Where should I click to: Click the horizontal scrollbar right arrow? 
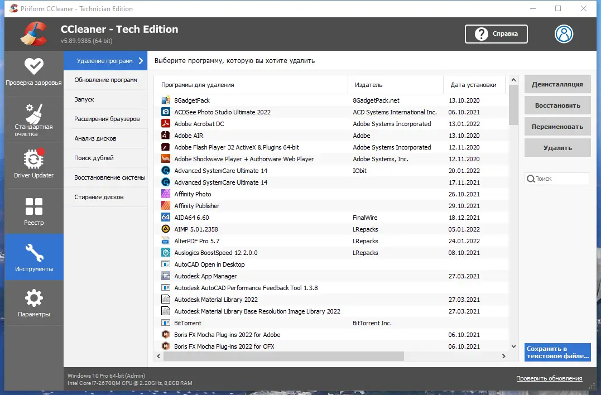coord(504,356)
